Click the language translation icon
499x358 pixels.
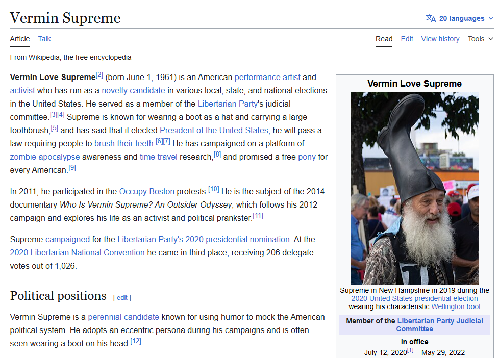431,19
